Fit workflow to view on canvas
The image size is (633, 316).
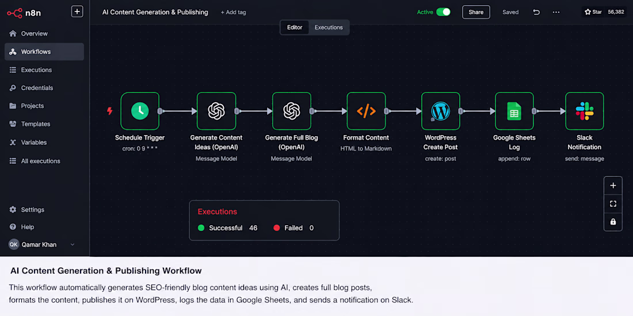613,203
